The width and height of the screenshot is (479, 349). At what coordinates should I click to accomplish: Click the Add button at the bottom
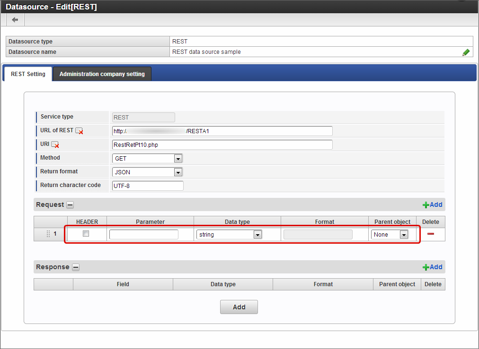click(239, 307)
